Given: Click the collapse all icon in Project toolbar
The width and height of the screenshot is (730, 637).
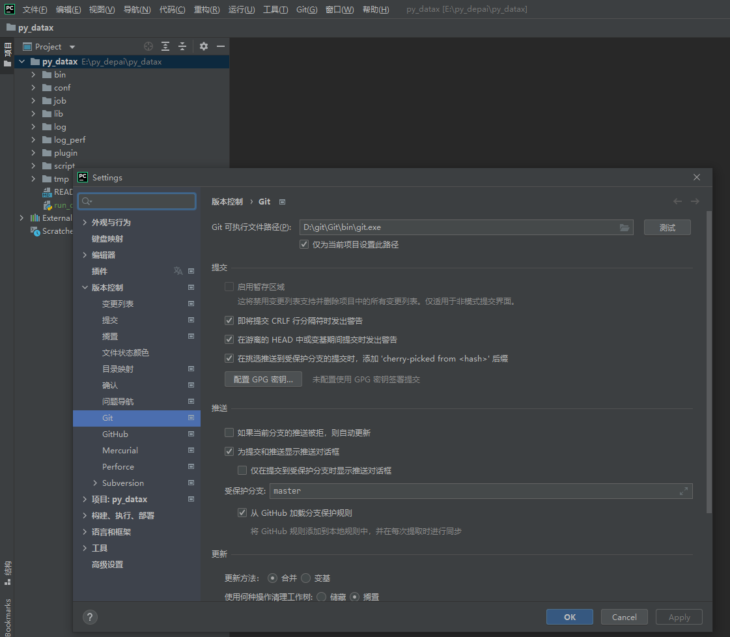Looking at the screenshot, I should 182,46.
